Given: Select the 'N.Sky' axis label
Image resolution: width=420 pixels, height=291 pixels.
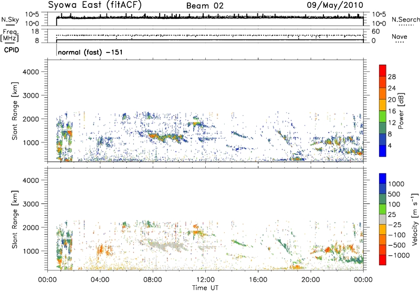Looking at the screenshot, I should click(x=10, y=19).
